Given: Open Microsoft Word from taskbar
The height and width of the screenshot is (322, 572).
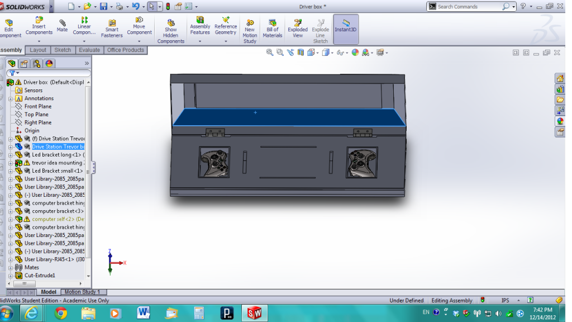Looking at the screenshot, I should tap(144, 313).
